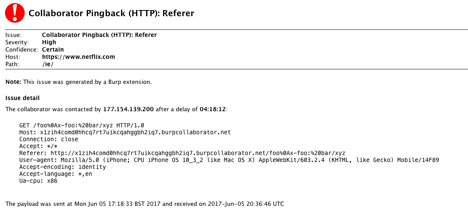Click the High severity value

49,42
